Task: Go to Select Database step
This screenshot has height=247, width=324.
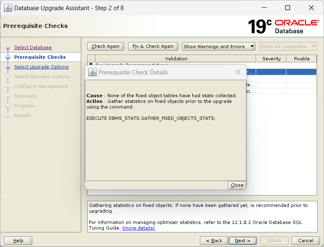Action: pyautogui.click(x=33, y=47)
